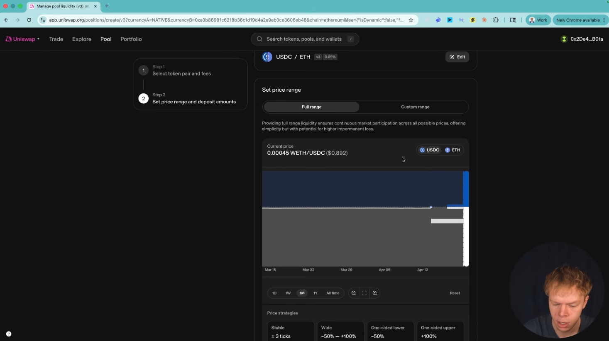Image resolution: width=609 pixels, height=341 pixels.
Task: Click the Apr 12 date label on chart
Action: click(x=423, y=270)
